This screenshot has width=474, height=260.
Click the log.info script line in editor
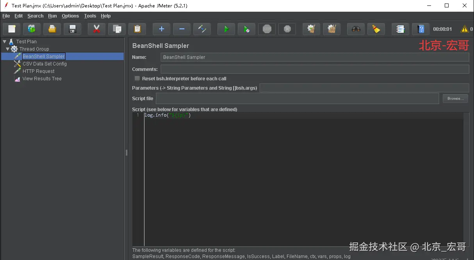pyautogui.click(x=167, y=115)
